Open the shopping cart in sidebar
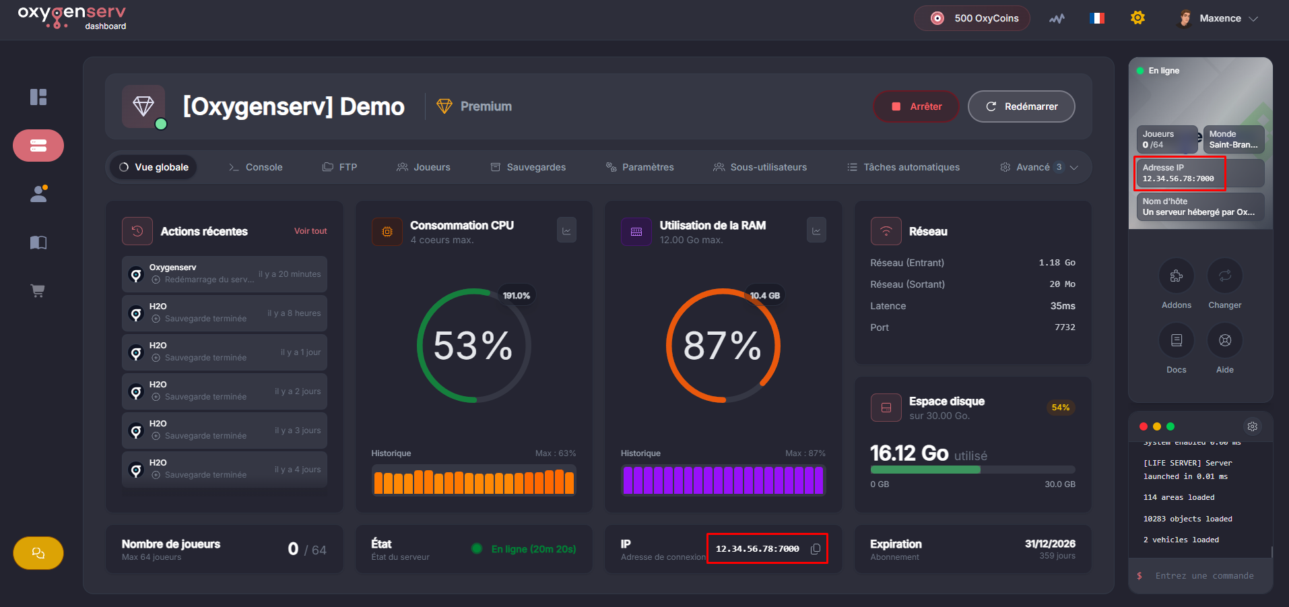1289x607 pixels. (x=38, y=291)
